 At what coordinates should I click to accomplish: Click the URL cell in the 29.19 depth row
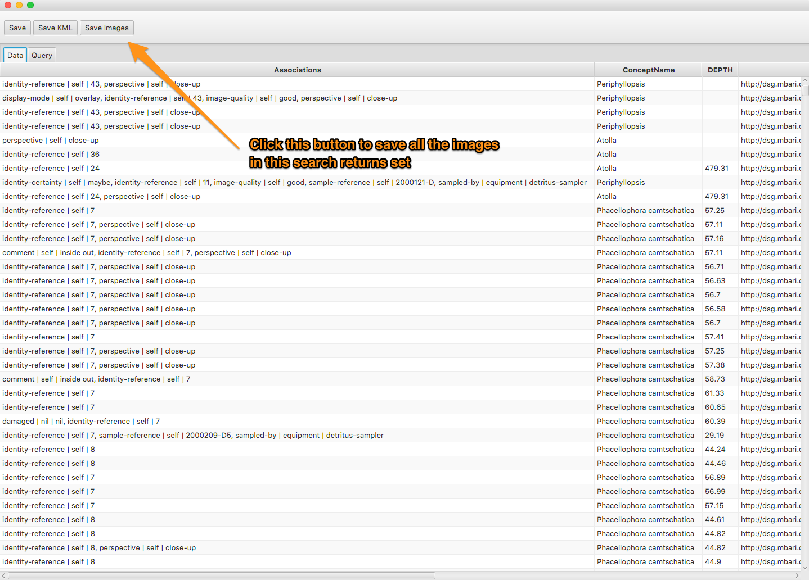(x=770, y=435)
